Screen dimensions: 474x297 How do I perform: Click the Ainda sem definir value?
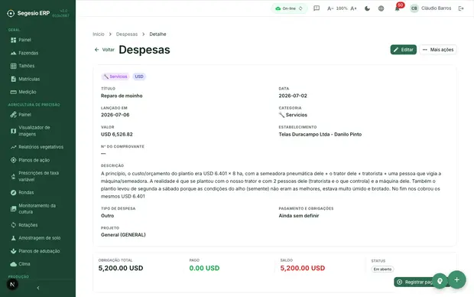pyautogui.click(x=299, y=216)
